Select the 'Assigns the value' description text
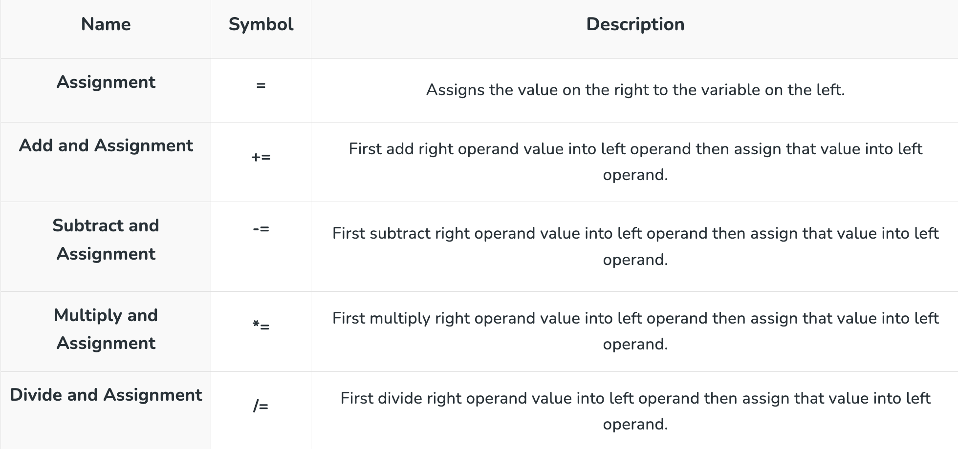Screen dimensions: 958x449 (x=635, y=90)
